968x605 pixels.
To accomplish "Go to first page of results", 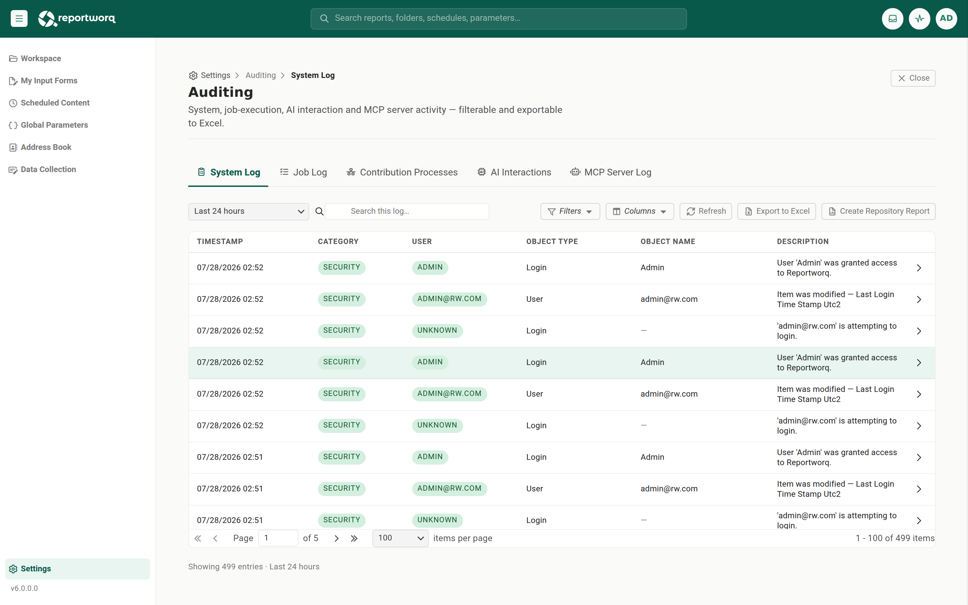I will tap(198, 538).
